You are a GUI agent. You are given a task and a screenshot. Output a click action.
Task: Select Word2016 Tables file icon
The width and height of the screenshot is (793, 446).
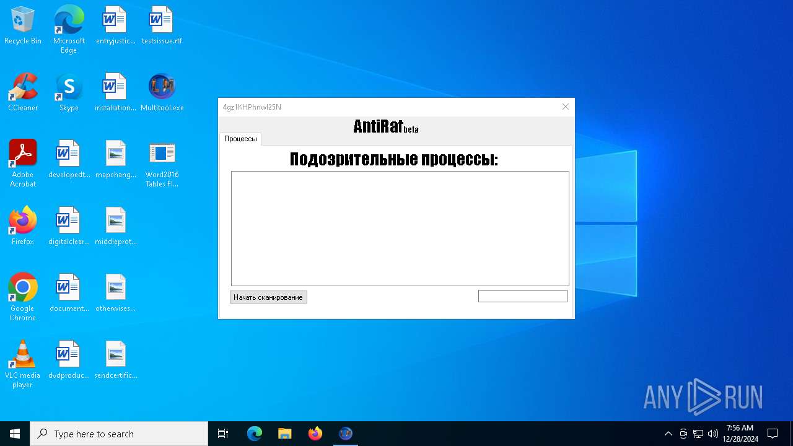(162, 164)
